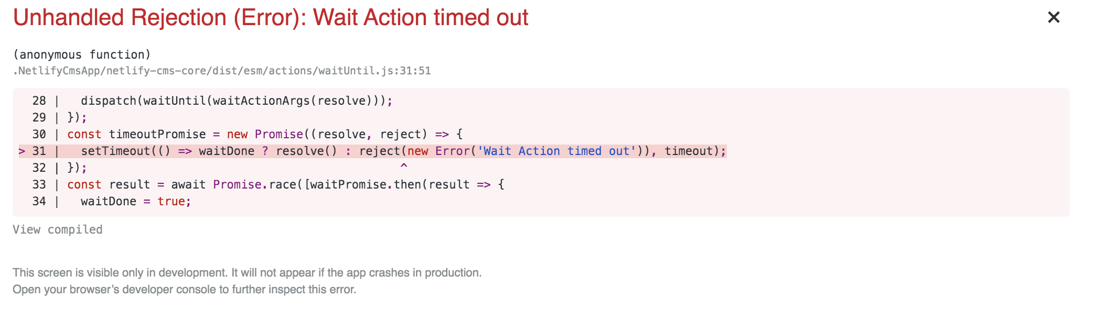Click the View compiled link
The height and width of the screenshot is (331, 1094).
(57, 229)
